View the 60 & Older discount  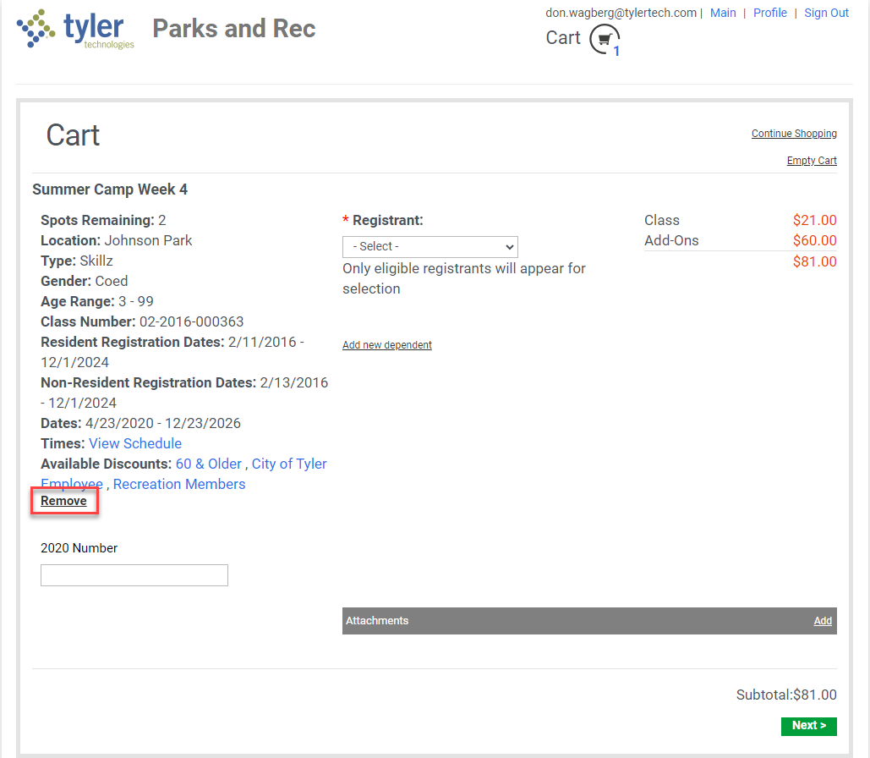208,464
